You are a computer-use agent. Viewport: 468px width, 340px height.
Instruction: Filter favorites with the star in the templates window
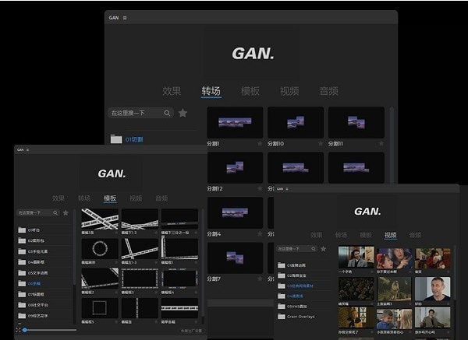66,213
